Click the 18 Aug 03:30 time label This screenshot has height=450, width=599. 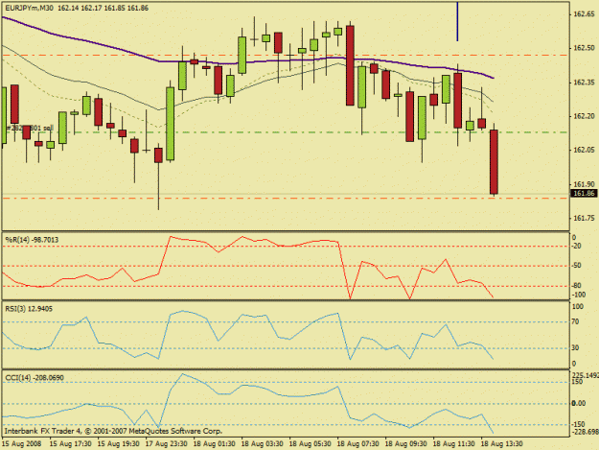pyautogui.click(x=262, y=444)
